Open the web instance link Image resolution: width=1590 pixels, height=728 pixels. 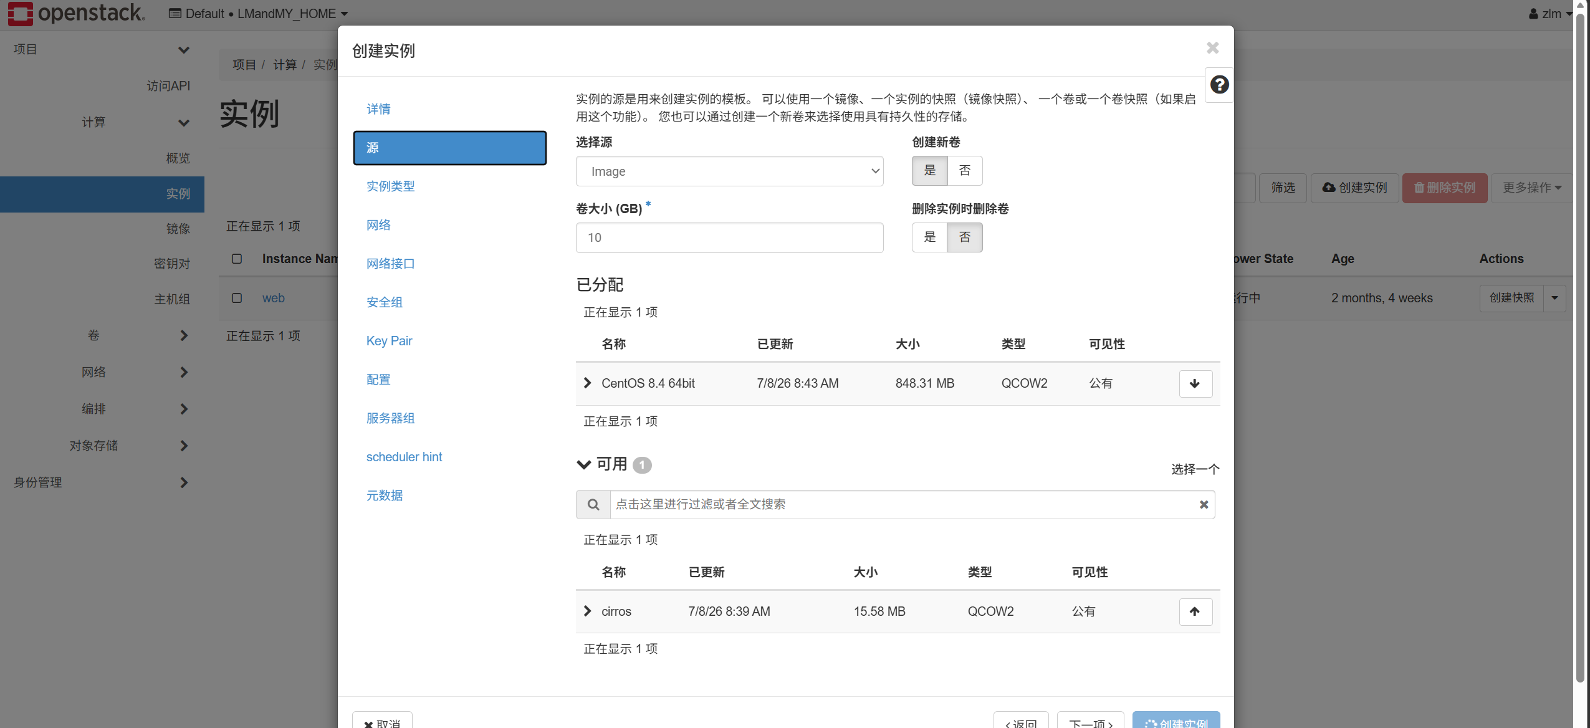(x=273, y=299)
